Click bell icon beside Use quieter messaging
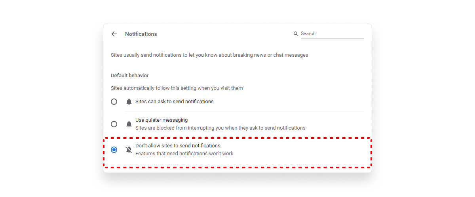The height and width of the screenshot is (197, 475). click(129, 124)
